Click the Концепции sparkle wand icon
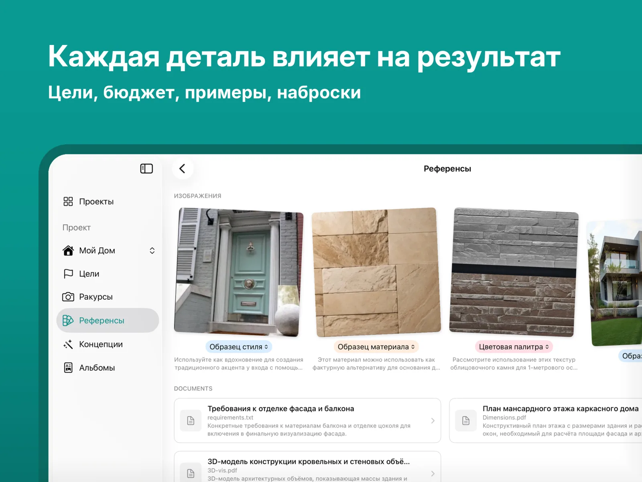Image resolution: width=642 pixels, height=482 pixels. click(x=68, y=344)
